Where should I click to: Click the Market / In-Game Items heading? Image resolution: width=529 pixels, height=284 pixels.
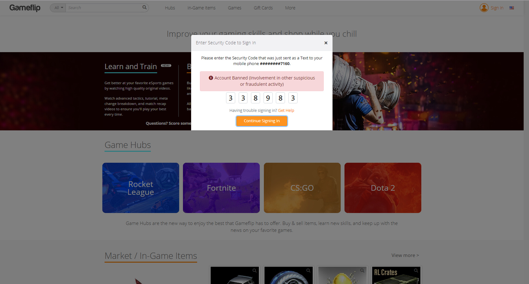point(151,256)
